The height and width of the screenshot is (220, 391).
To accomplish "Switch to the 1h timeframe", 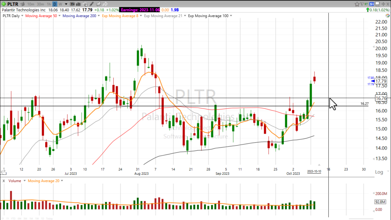I will tap(48, 4).
